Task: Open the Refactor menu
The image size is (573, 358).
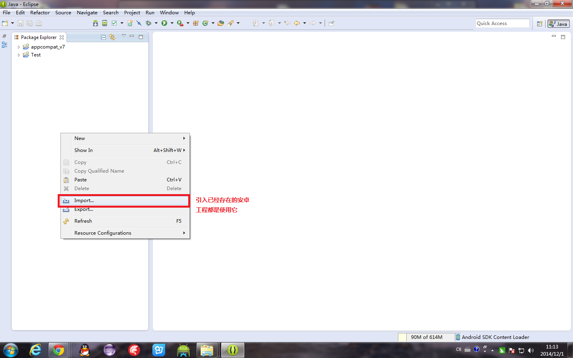Action: [x=40, y=13]
